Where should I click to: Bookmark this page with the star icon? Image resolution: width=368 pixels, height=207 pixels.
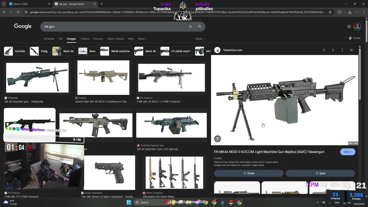point(330,12)
